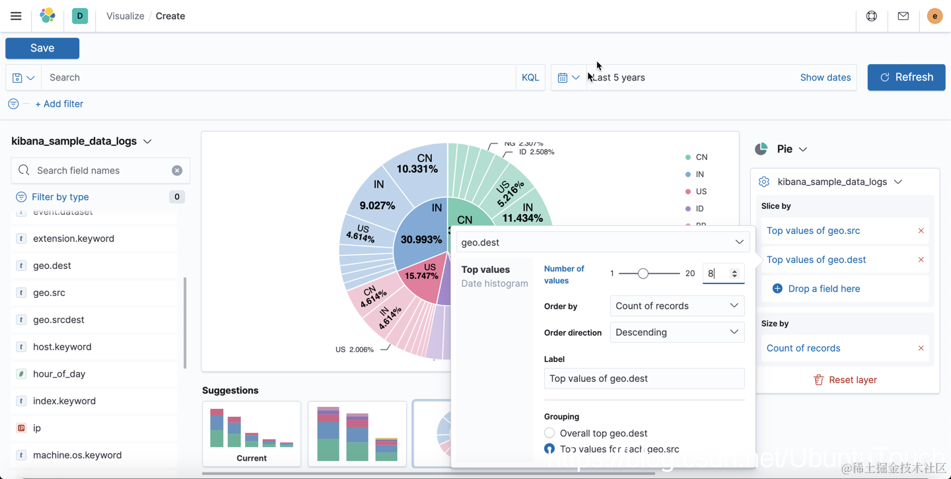
Task: Clear the field name search box
Action: [177, 170]
